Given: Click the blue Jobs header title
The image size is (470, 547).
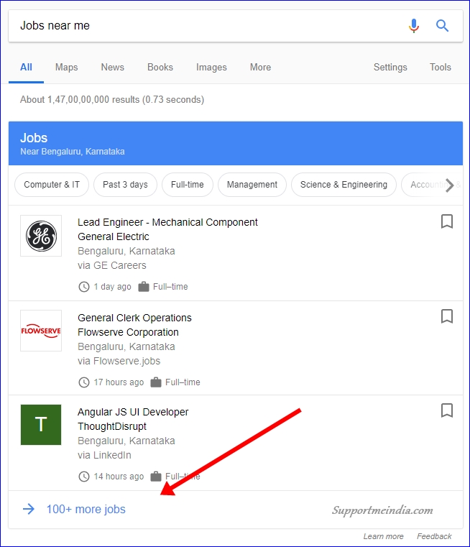Looking at the screenshot, I should pos(34,138).
